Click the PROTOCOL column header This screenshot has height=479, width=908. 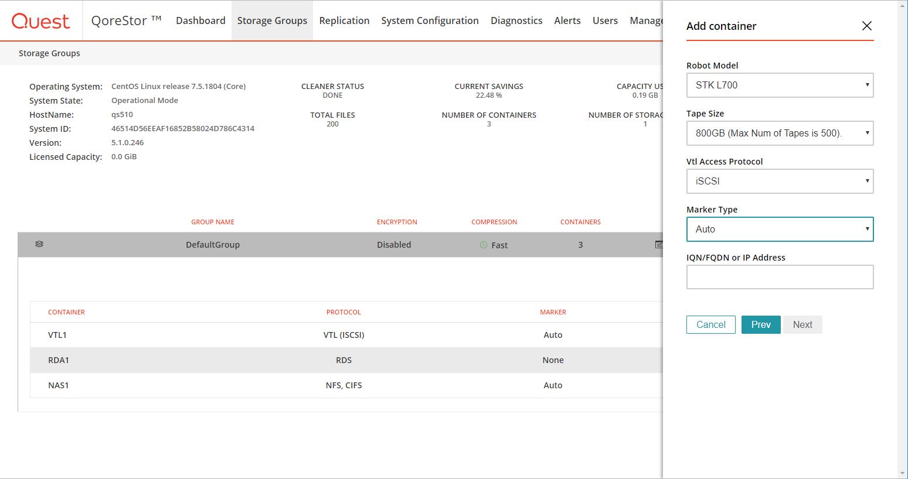pyautogui.click(x=344, y=312)
